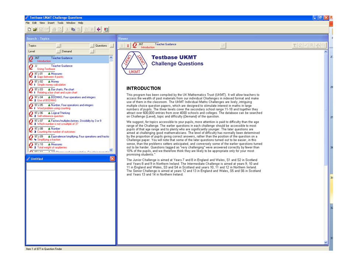Open the File menu
354x265 pixels.
click(28, 23)
